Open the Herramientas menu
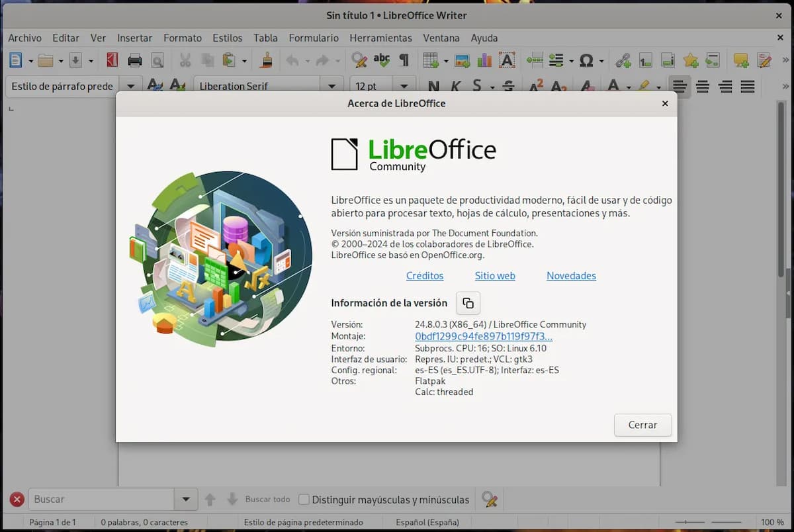 [x=380, y=38]
